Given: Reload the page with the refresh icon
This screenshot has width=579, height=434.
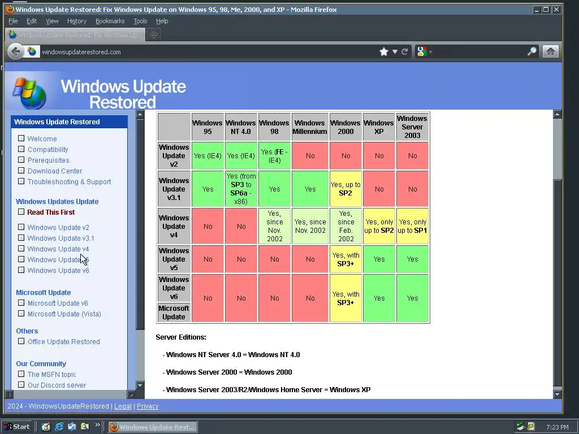Looking at the screenshot, I should 405,51.
